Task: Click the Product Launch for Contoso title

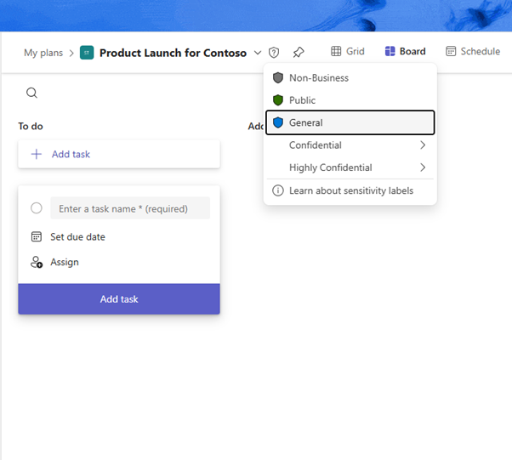Action: coord(173,53)
